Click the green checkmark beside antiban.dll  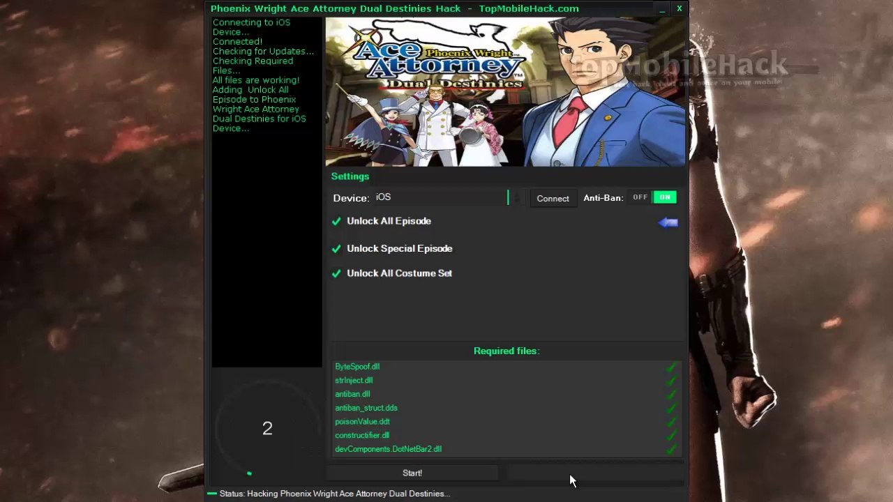[671, 395]
